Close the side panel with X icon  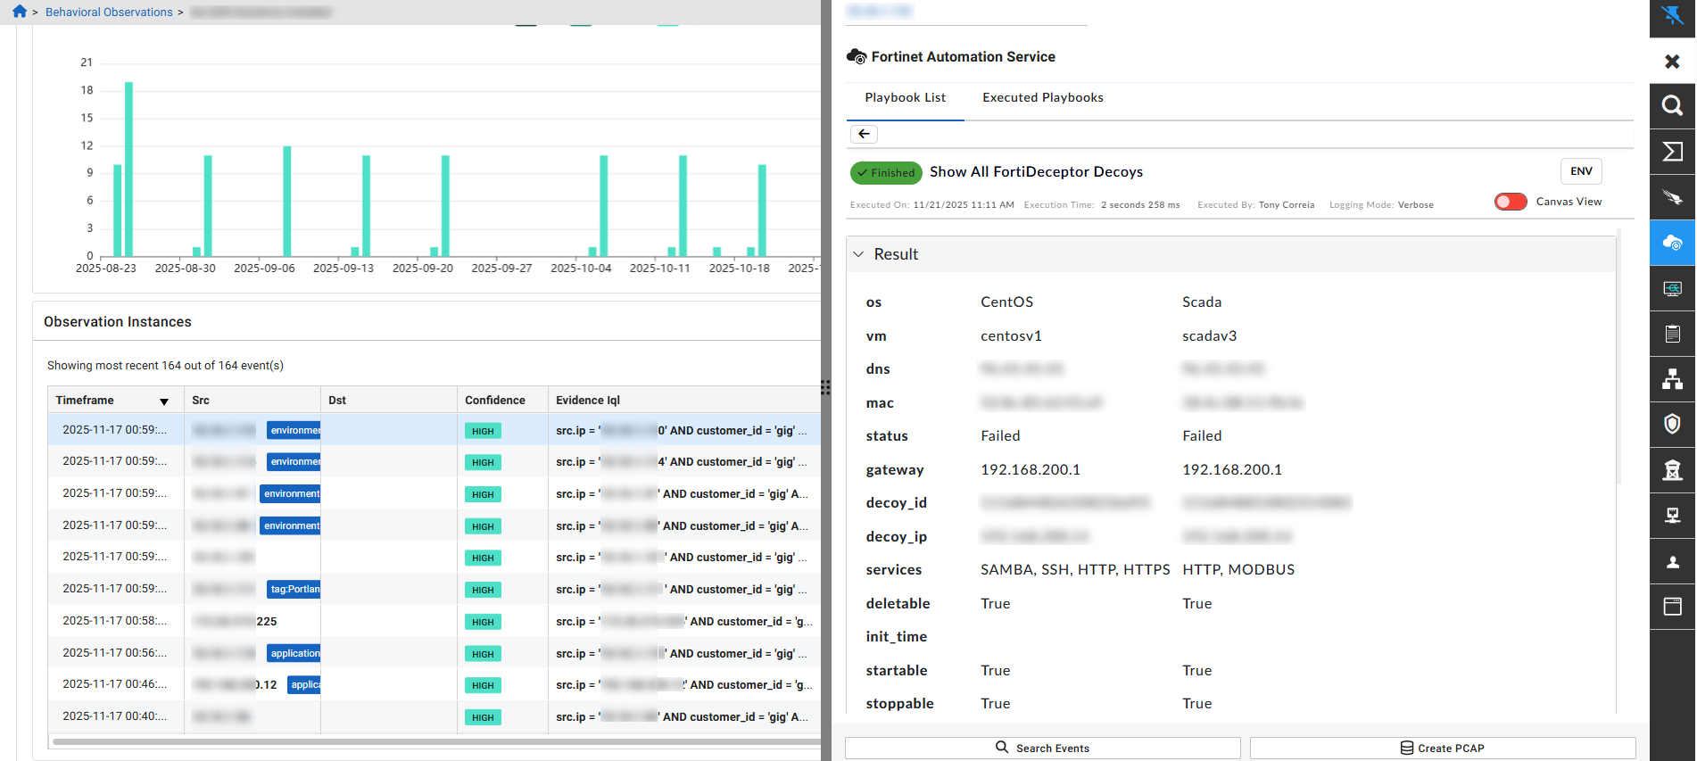(x=1672, y=62)
